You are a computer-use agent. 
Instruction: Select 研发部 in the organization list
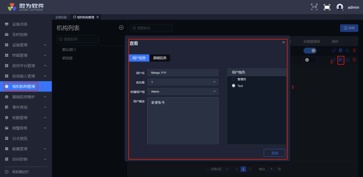pyautogui.click(x=68, y=58)
